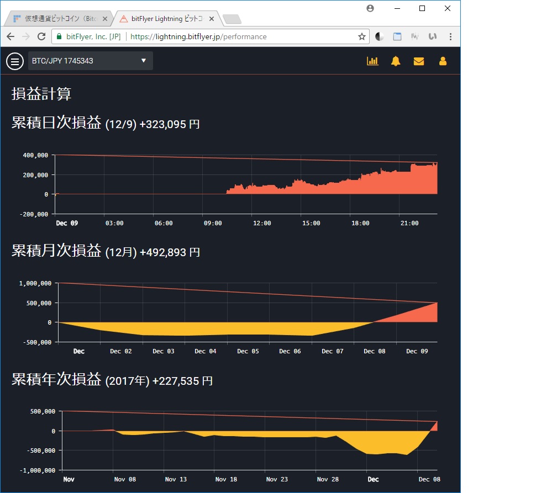Open the envelope messages icon

(419, 61)
